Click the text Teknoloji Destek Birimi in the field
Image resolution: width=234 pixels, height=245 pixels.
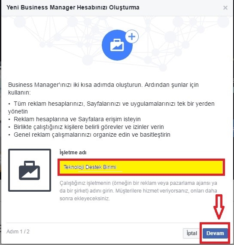[90, 167]
